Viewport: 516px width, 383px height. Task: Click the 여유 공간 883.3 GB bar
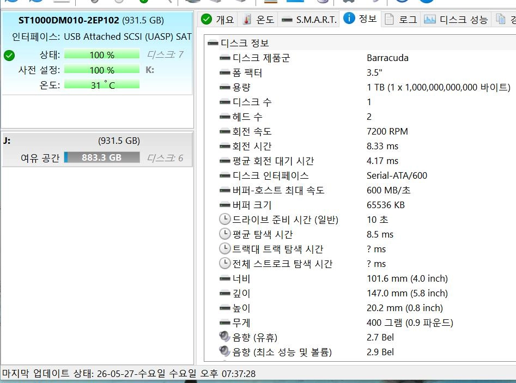102,157
